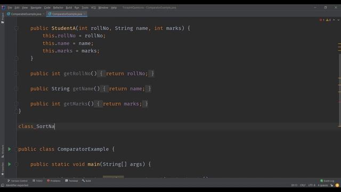Click the 'Identifier expected' status message

point(17,185)
